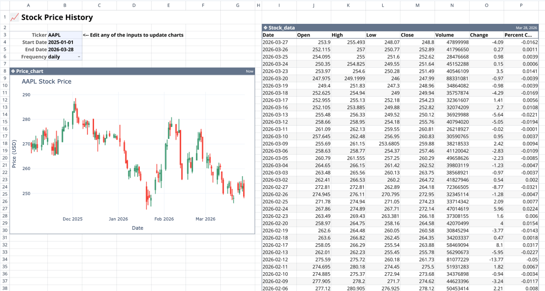Click the Price (USD) axis label

[14, 154]
